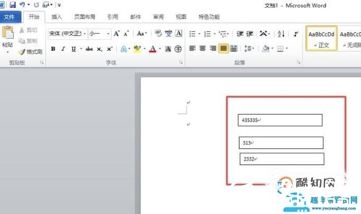Click the 格式刷 format painter button
This screenshot has height=214, width=361.
(x=30, y=52)
